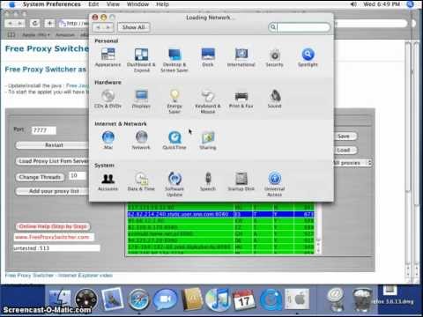Screen dimensions: 423x317
Task: Open the Apple menu
Action: click(x=11, y=4)
